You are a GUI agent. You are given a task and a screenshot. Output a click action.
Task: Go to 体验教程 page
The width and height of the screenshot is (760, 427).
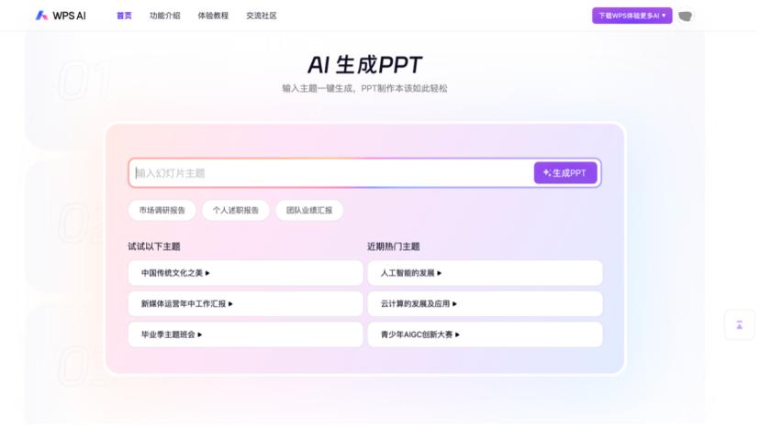[x=213, y=16]
